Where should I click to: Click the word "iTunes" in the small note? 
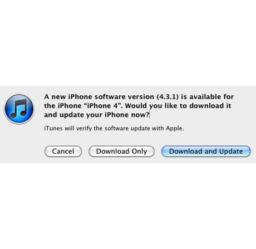53,128
